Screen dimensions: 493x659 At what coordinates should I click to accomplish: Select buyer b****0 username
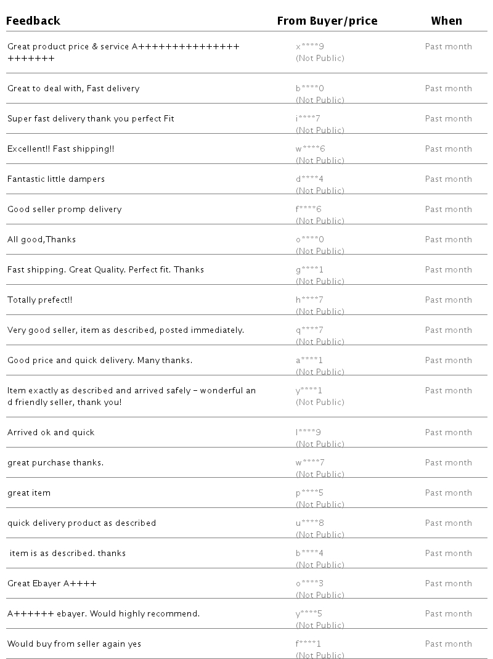click(x=309, y=88)
